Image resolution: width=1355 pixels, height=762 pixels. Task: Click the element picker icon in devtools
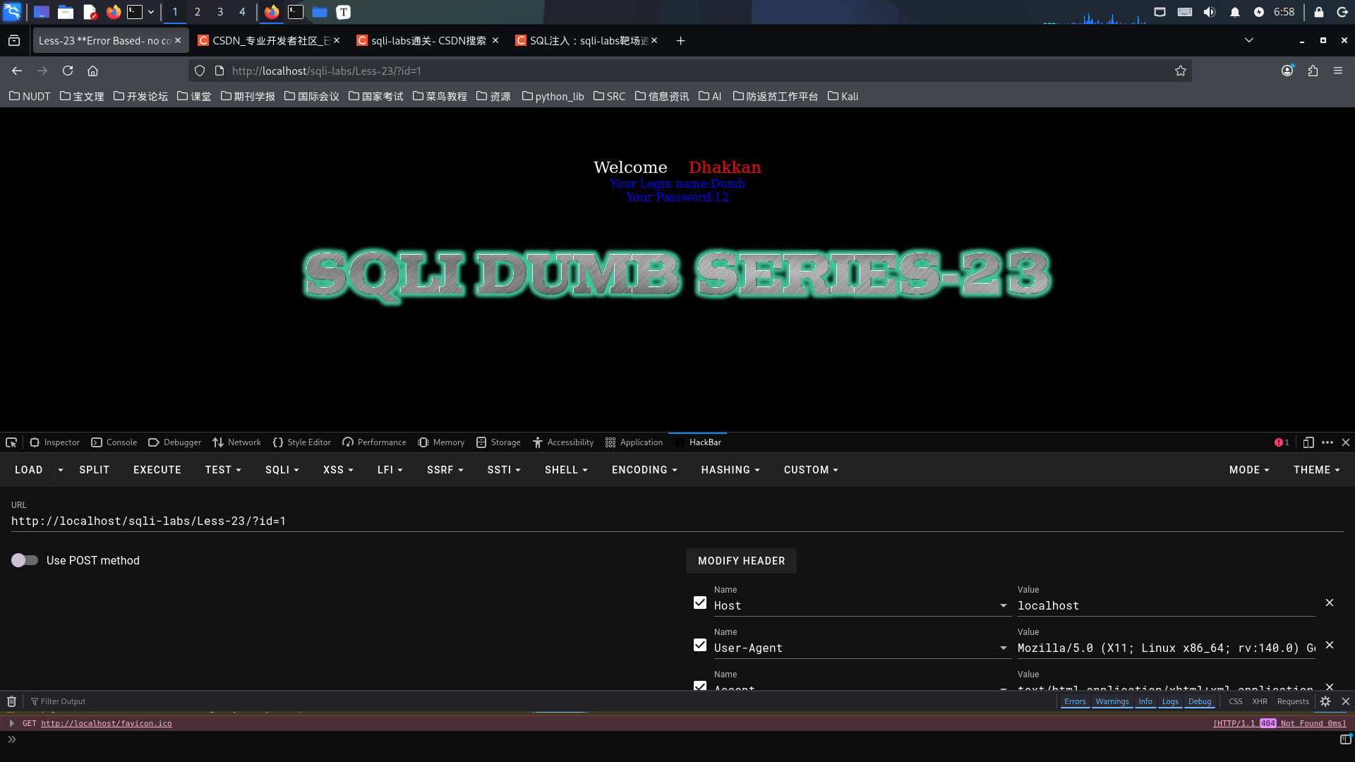(x=11, y=442)
